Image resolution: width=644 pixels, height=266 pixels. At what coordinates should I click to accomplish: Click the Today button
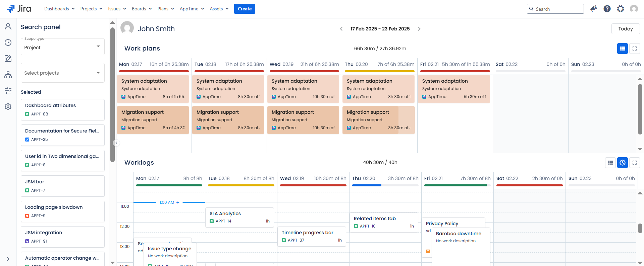tap(626, 29)
